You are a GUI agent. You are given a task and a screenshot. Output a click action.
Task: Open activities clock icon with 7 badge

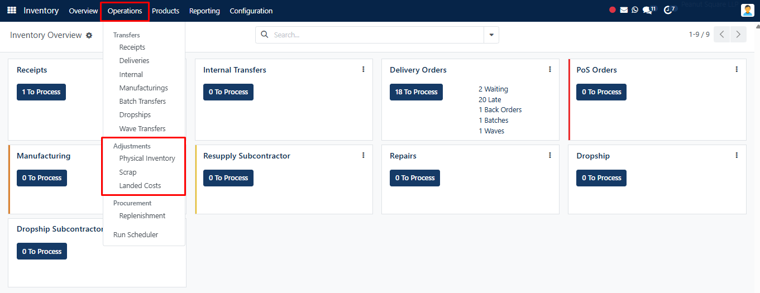[x=670, y=10]
